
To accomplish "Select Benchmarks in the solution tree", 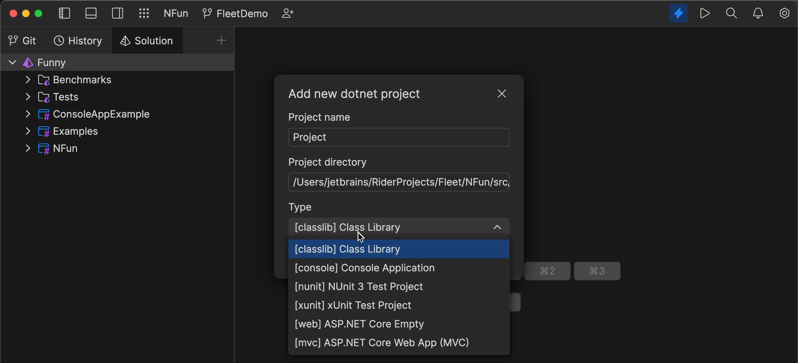I will (117, 80).
